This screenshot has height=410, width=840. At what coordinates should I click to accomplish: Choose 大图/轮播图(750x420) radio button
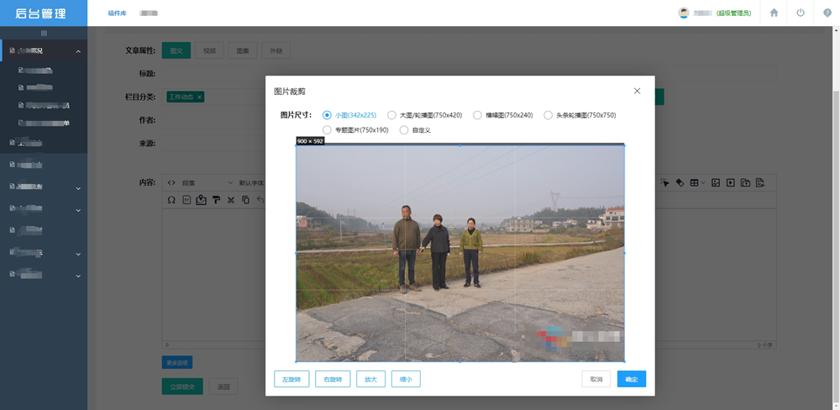[391, 115]
